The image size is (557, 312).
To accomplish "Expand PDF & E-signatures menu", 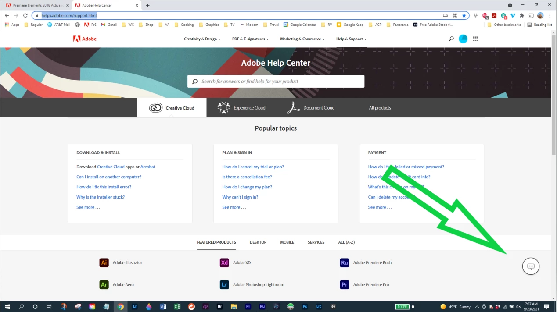I will pyautogui.click(x=251, y=39).
